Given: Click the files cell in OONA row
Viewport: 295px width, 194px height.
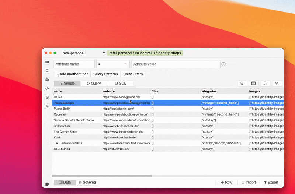Looking at the screenshot, I should coord(174,97).
